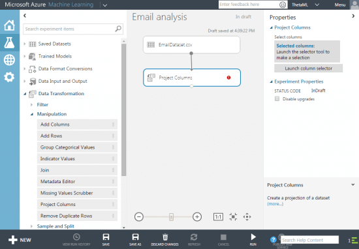The width and height of the screenshot is (359, 249).
Task: Open the help question mark icon
Action: pos(273,240)
